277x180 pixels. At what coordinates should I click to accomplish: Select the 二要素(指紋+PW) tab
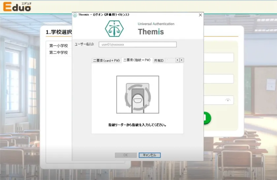(137, 60)
